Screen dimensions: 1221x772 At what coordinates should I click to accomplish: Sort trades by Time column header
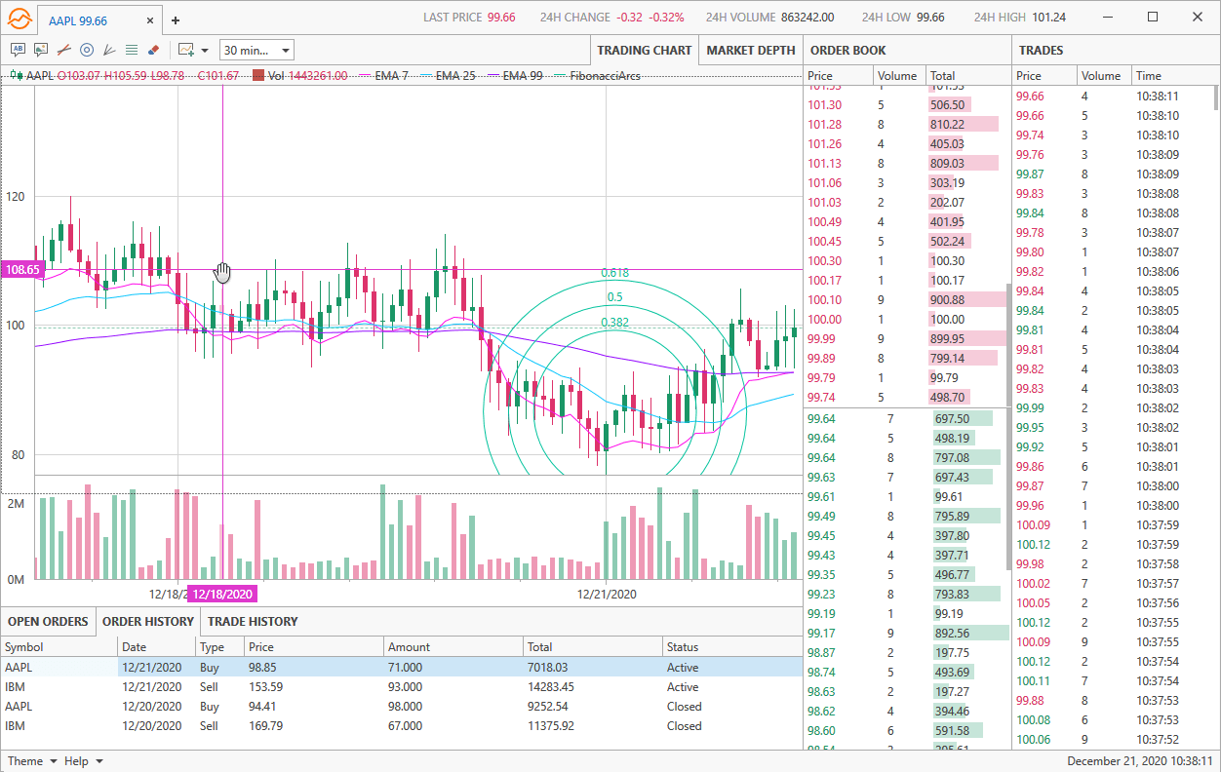click(1170, 75)
